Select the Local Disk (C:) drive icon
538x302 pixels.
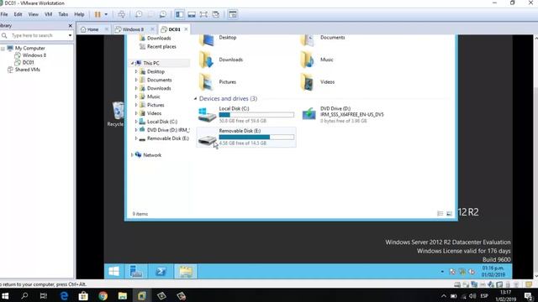(207, 115)
